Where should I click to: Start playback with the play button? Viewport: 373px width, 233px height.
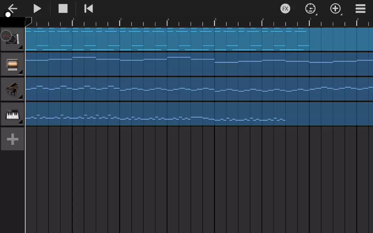[x=37, y=9]
